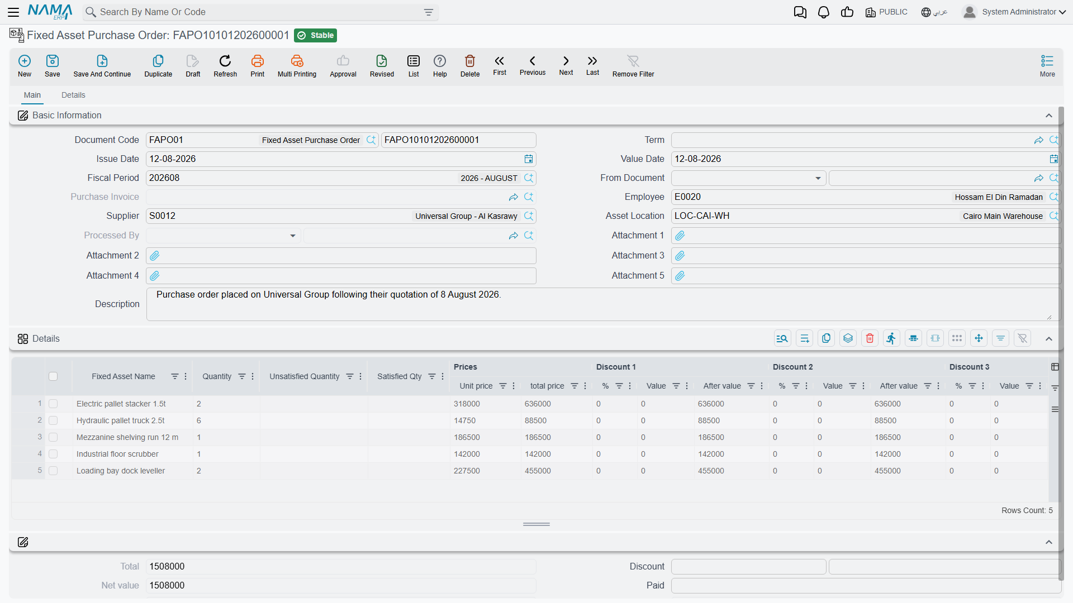
Task: Attach file to Attachment 2
Action: coord(155,256)
